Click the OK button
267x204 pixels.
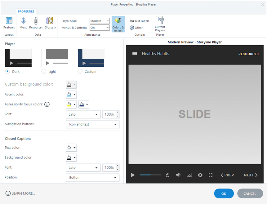coord(224,193)
